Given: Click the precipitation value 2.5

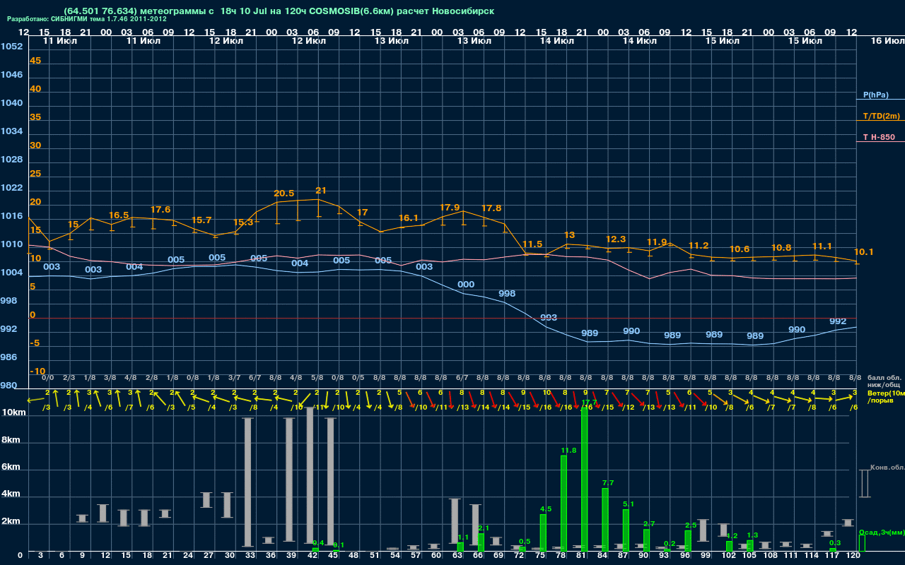Looking at the screenshot, I should [691, 525].
